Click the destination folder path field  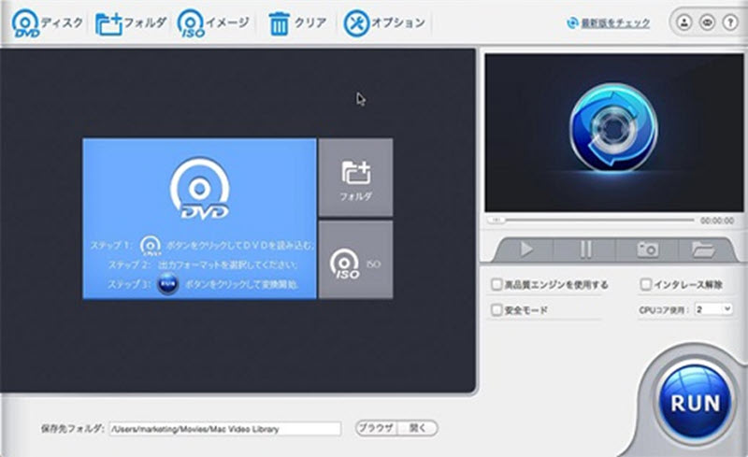coord(224,429)
